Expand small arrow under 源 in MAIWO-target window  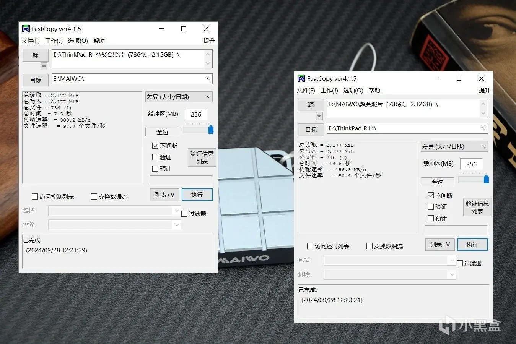click(44, 66)
